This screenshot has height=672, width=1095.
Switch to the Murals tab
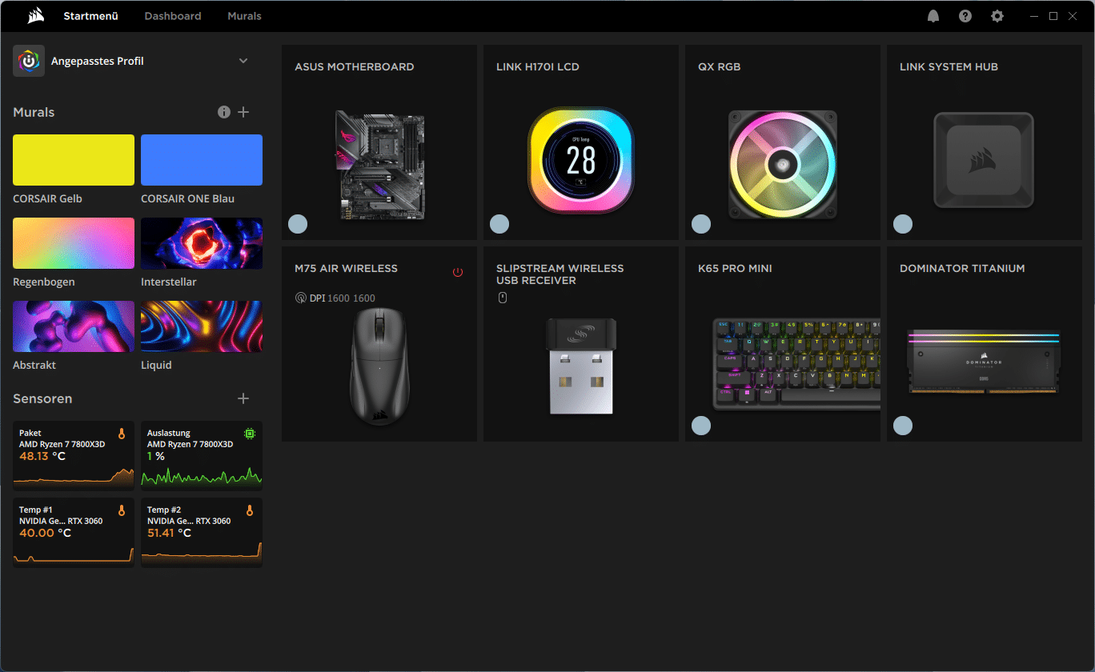point(244,16)
